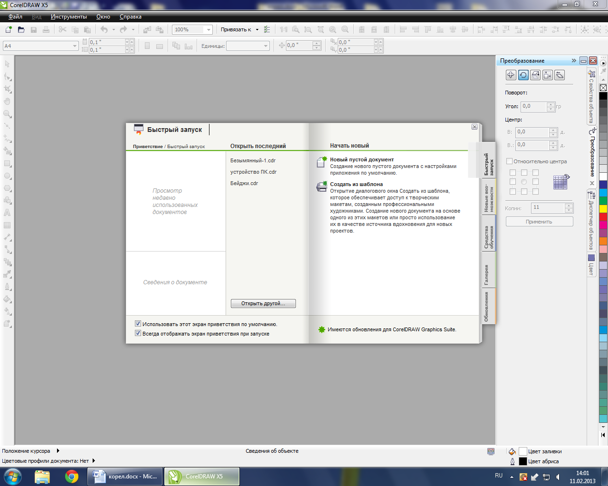Select the Polygon tool in toolbox
The width and height of the screenshot is (608, 486).
[x=7, y=188]
